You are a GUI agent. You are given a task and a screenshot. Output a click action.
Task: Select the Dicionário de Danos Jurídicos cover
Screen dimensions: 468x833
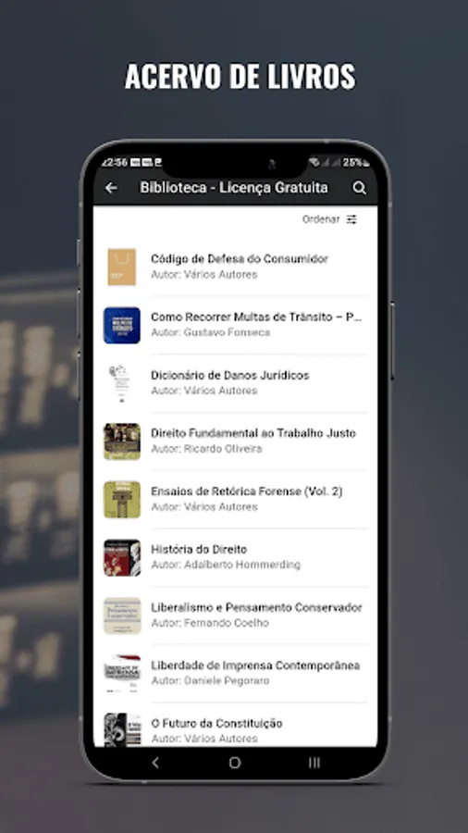tap(120, 383)
